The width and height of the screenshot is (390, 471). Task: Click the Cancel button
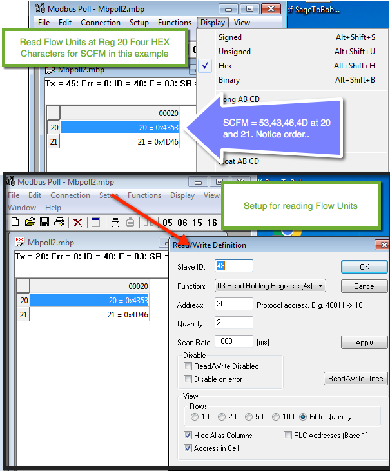pos(364,286)
